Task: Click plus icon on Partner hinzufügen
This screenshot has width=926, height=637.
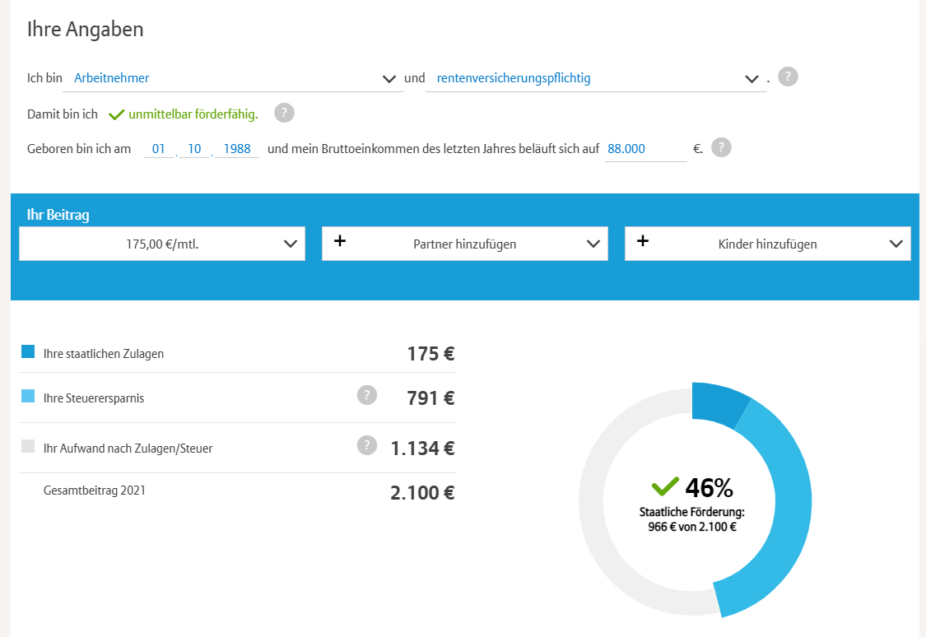Action: pyautogui.click(x=340, y=241)
